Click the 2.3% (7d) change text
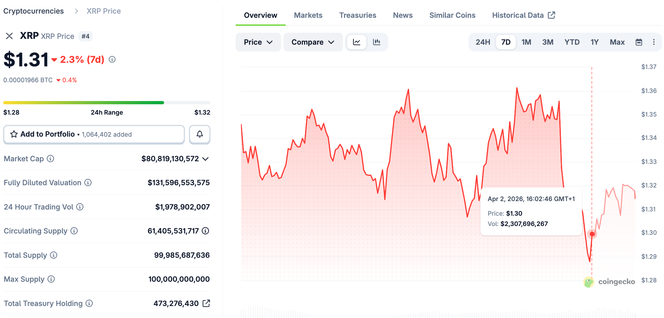 point(82,60)
